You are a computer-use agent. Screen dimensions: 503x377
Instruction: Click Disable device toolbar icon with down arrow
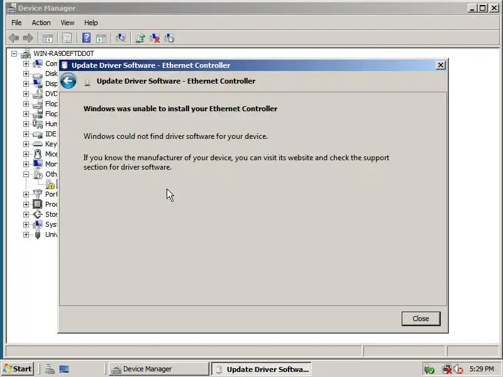pyautogui.click(x=169, y=38)
